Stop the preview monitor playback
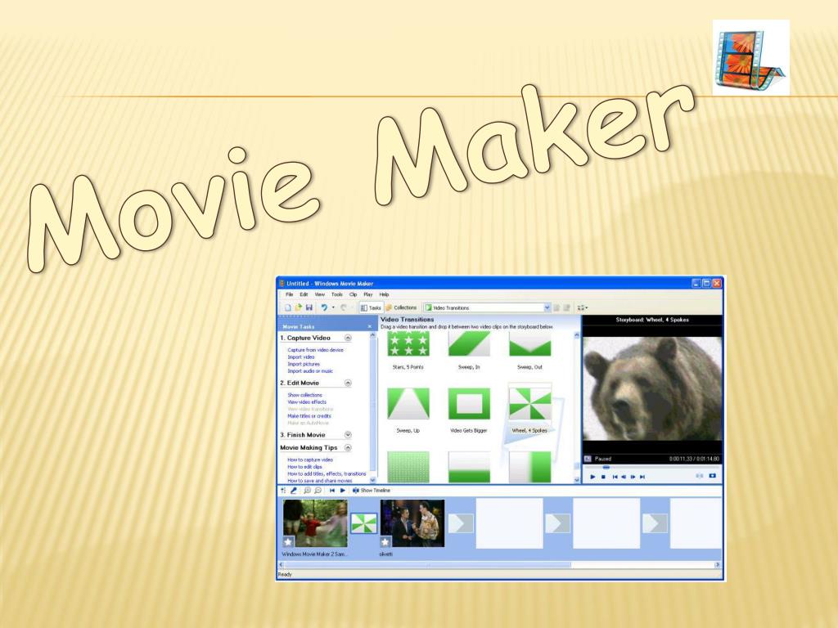The image size is (838, 628). pyautogui.click(x=603, y=477)
